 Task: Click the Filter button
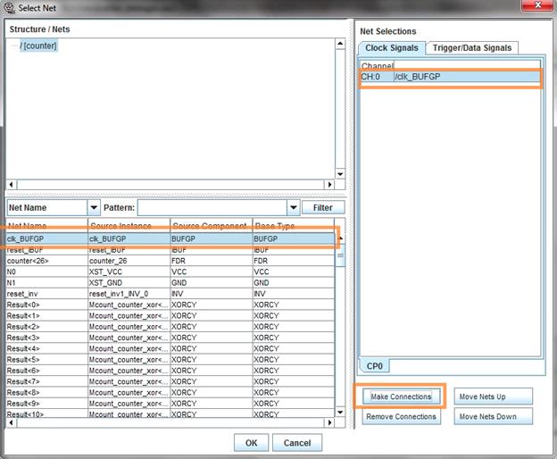click(323, 207)
